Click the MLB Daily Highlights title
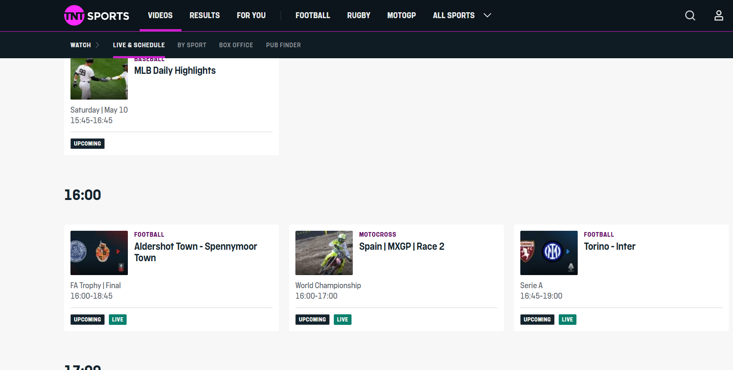This screenshot has width=733, height=370. [x=175, y=70]
